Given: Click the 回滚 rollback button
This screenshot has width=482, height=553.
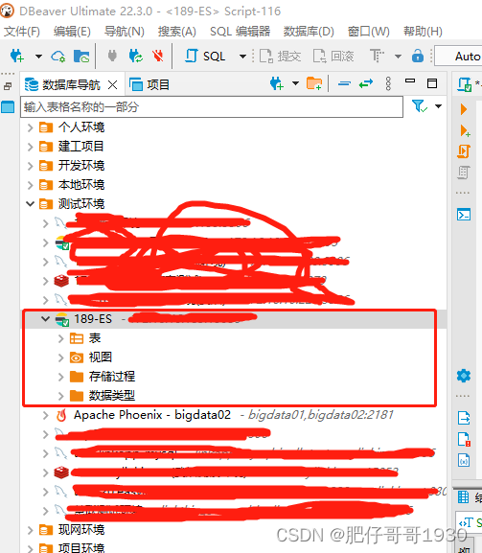Looking at the screenshot, I should point(333,57).
